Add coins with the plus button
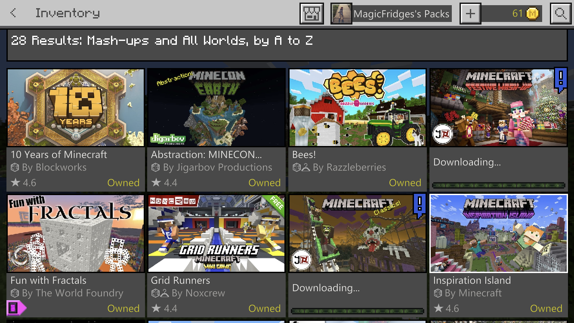574x323 pixels. pyautogui.click(x=470, y=14)
